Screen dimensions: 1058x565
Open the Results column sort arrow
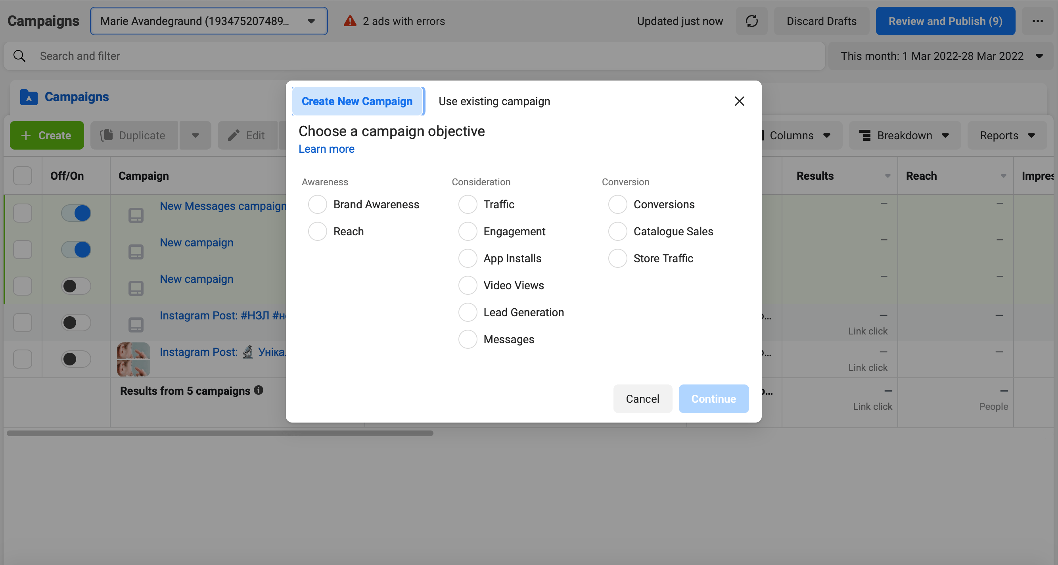[x=888, y=176]
